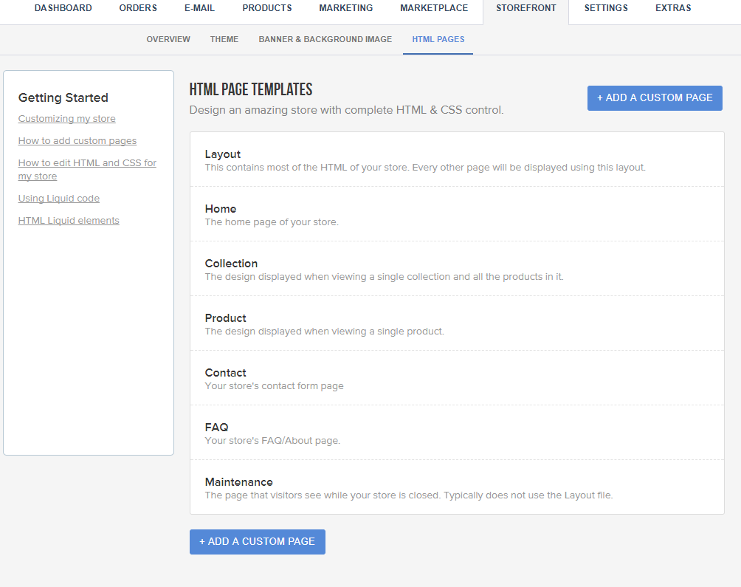Viewport: 741px width, 587px height.
Task: Edit the Collection page template
Action: pos(457,269)
